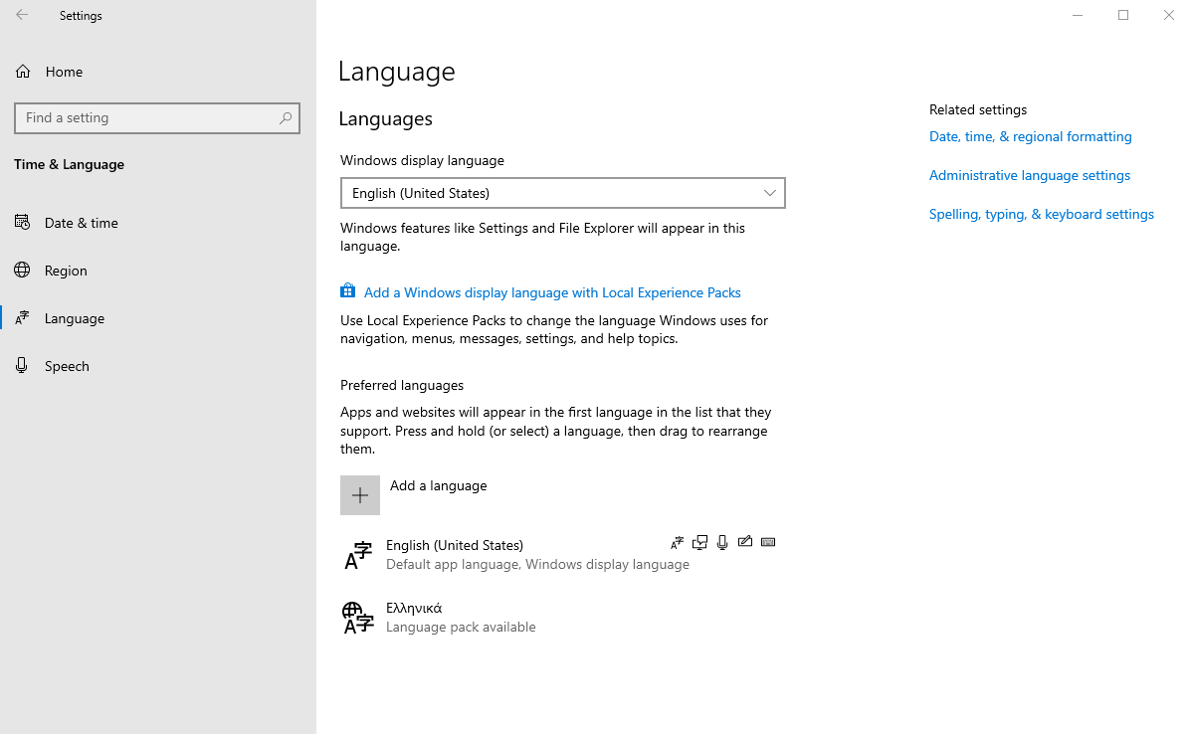Click the Preferred languages heading

click(402, 385)
